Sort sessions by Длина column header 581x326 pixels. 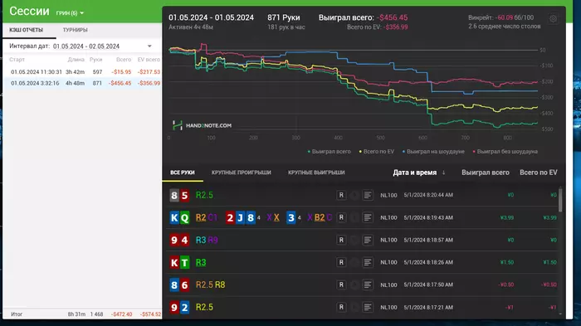tap(76, 60)
